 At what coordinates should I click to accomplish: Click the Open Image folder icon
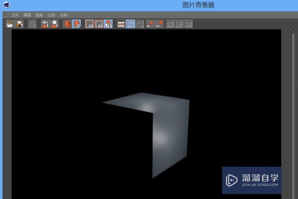point(10,24)
